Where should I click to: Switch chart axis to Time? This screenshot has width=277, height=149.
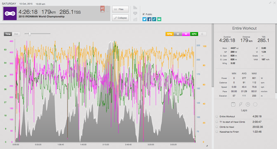(x=8, y=34)
